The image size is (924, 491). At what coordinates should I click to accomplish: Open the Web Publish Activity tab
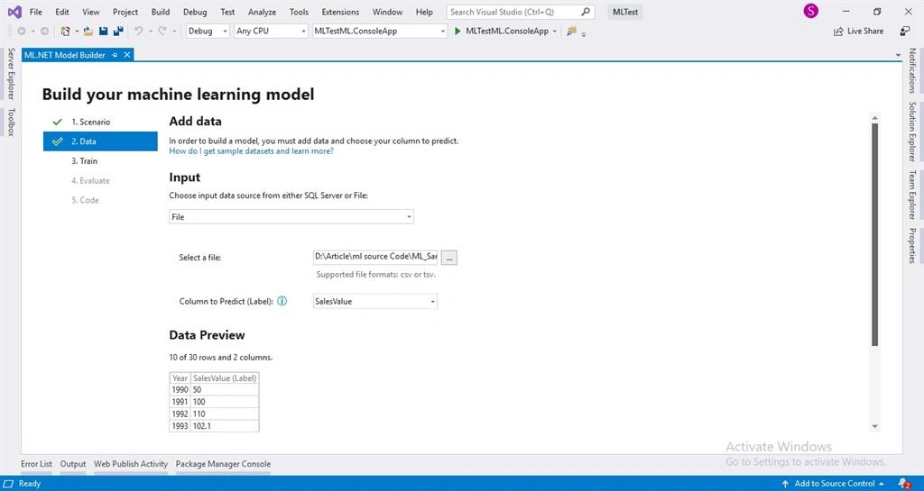coord(131,464)
